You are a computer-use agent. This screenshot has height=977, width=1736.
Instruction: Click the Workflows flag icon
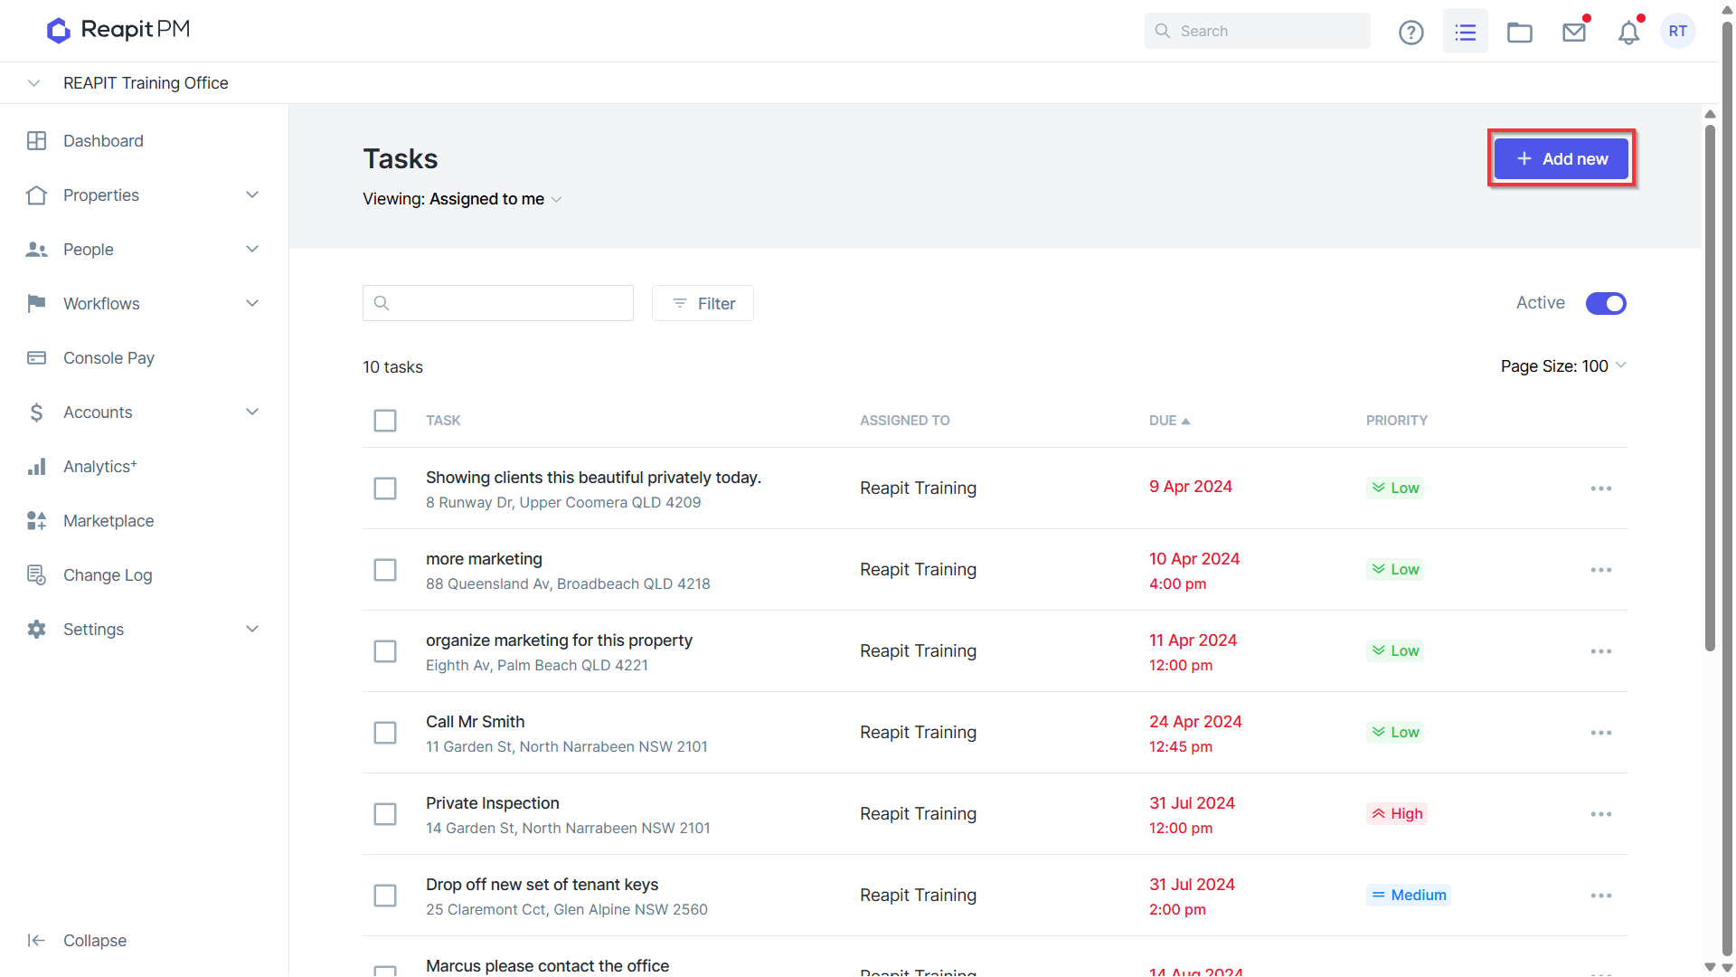[36, 304]
